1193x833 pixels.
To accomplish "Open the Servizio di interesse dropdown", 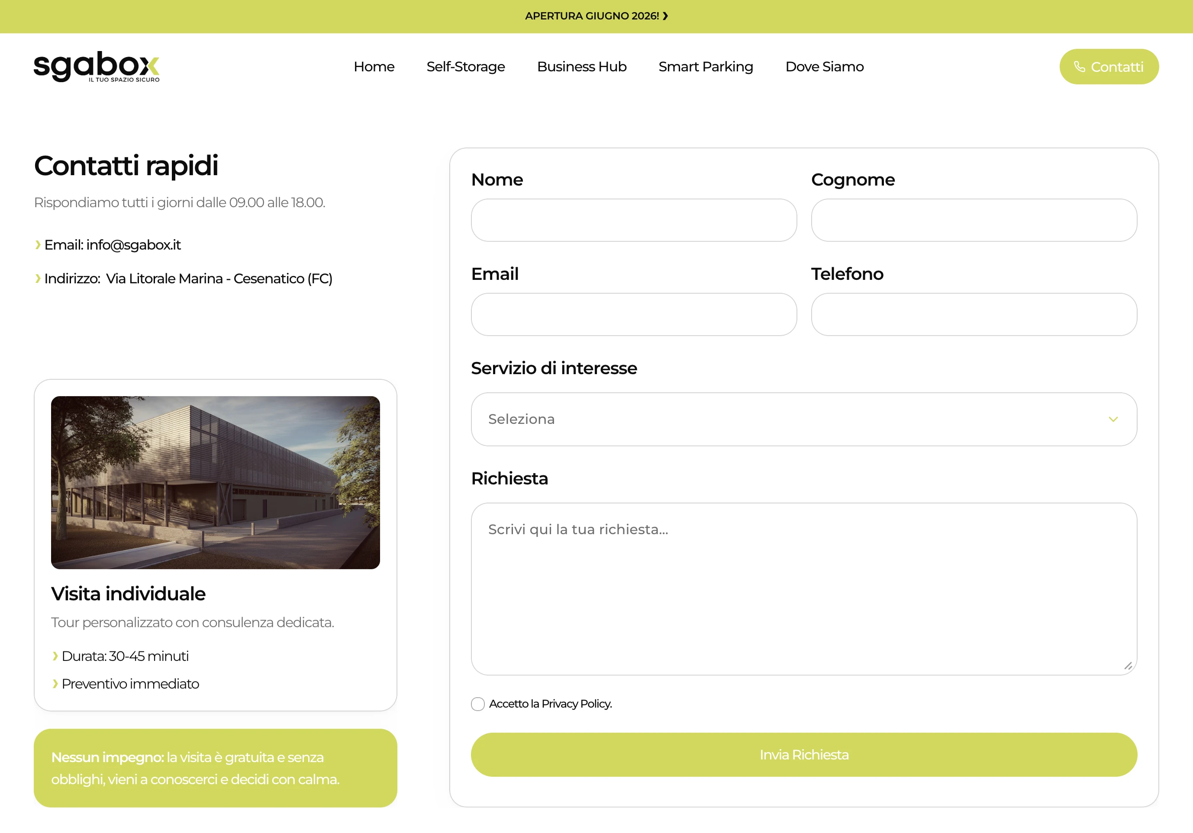I will point(780,420).
